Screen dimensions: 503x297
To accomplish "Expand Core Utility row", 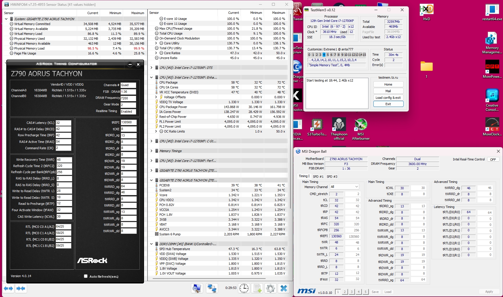I will click(x=156, y=43).
